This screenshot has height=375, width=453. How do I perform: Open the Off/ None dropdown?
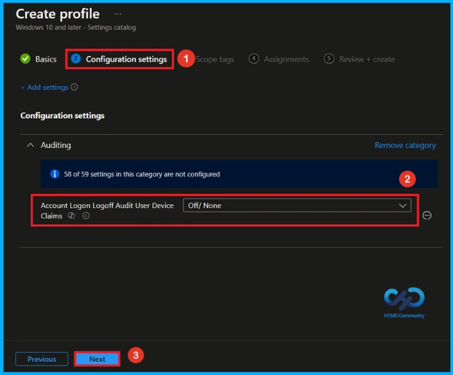[x=297, y=205]
